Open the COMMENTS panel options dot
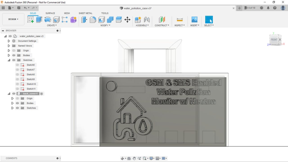288x162 pixels. coord(57,158)
